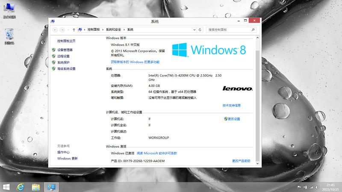Image resolution: width=342 pixels, height=192 pixels.
Task: Select the 4.00 GB installed memory value
Action: tap(154, 86)
